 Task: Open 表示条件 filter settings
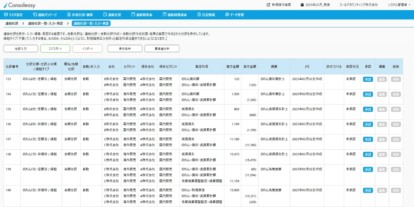pos(125,49)
